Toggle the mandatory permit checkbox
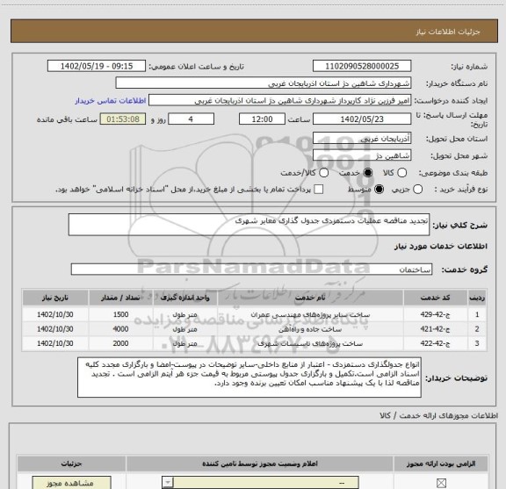 point(441,483)
